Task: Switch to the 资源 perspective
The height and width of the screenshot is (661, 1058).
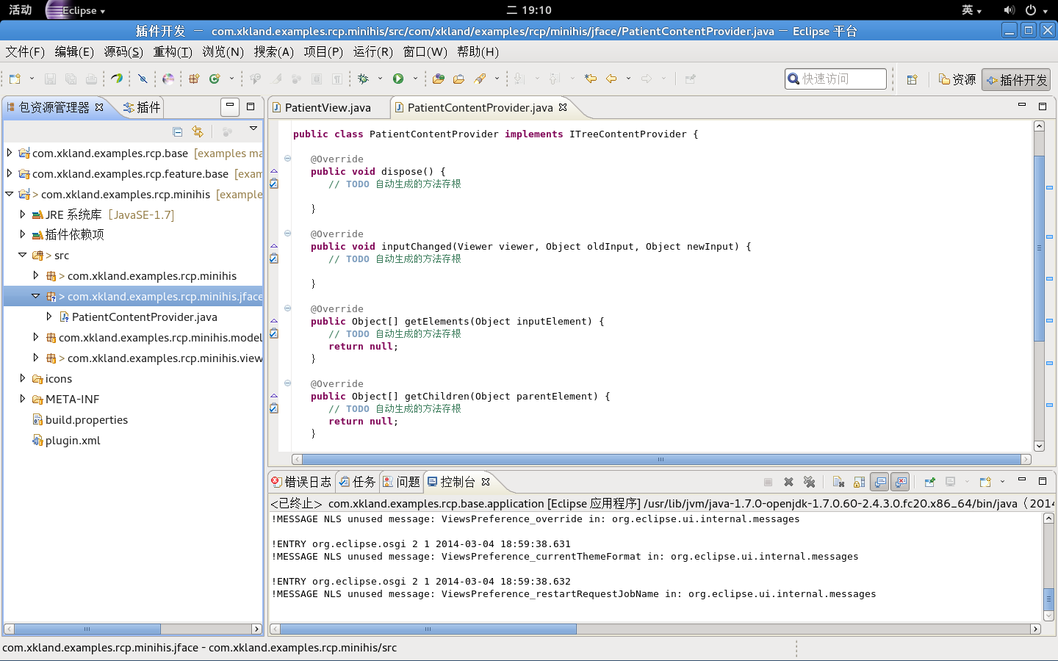Action: [x=957, y=79]
